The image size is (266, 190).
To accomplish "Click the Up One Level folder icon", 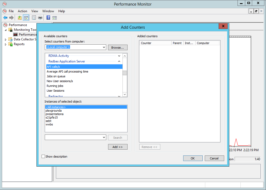I will tap(20, 18).
